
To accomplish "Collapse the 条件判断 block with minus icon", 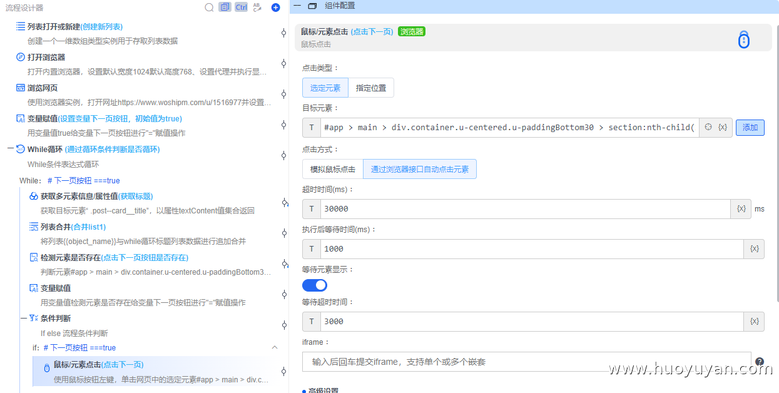I will point(23,319).
